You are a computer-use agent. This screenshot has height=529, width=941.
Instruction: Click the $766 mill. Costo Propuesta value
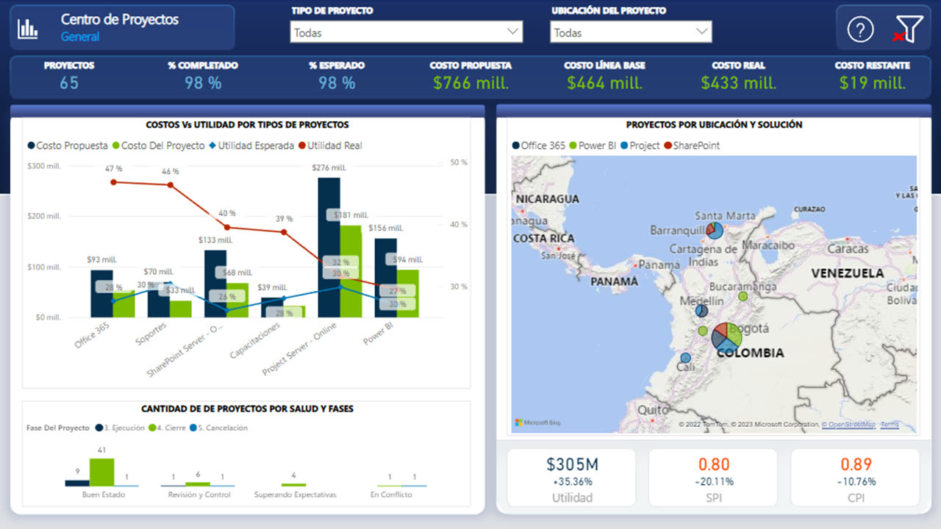pyautogui.click(x=470, y=83)
